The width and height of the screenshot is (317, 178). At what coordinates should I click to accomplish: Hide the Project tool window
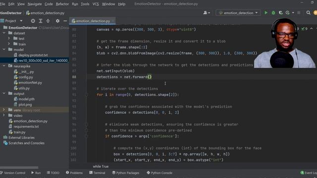click(x=65, y=21)
